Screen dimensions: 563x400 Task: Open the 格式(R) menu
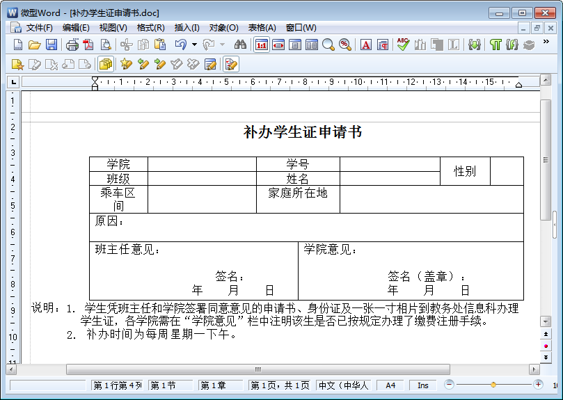click(x=151, y=28)
